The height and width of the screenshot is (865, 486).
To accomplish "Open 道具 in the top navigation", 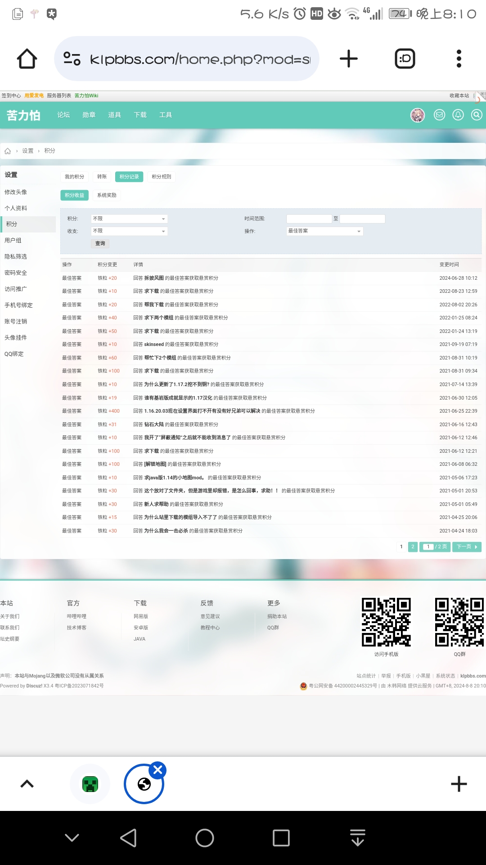I will pos(114,115).
